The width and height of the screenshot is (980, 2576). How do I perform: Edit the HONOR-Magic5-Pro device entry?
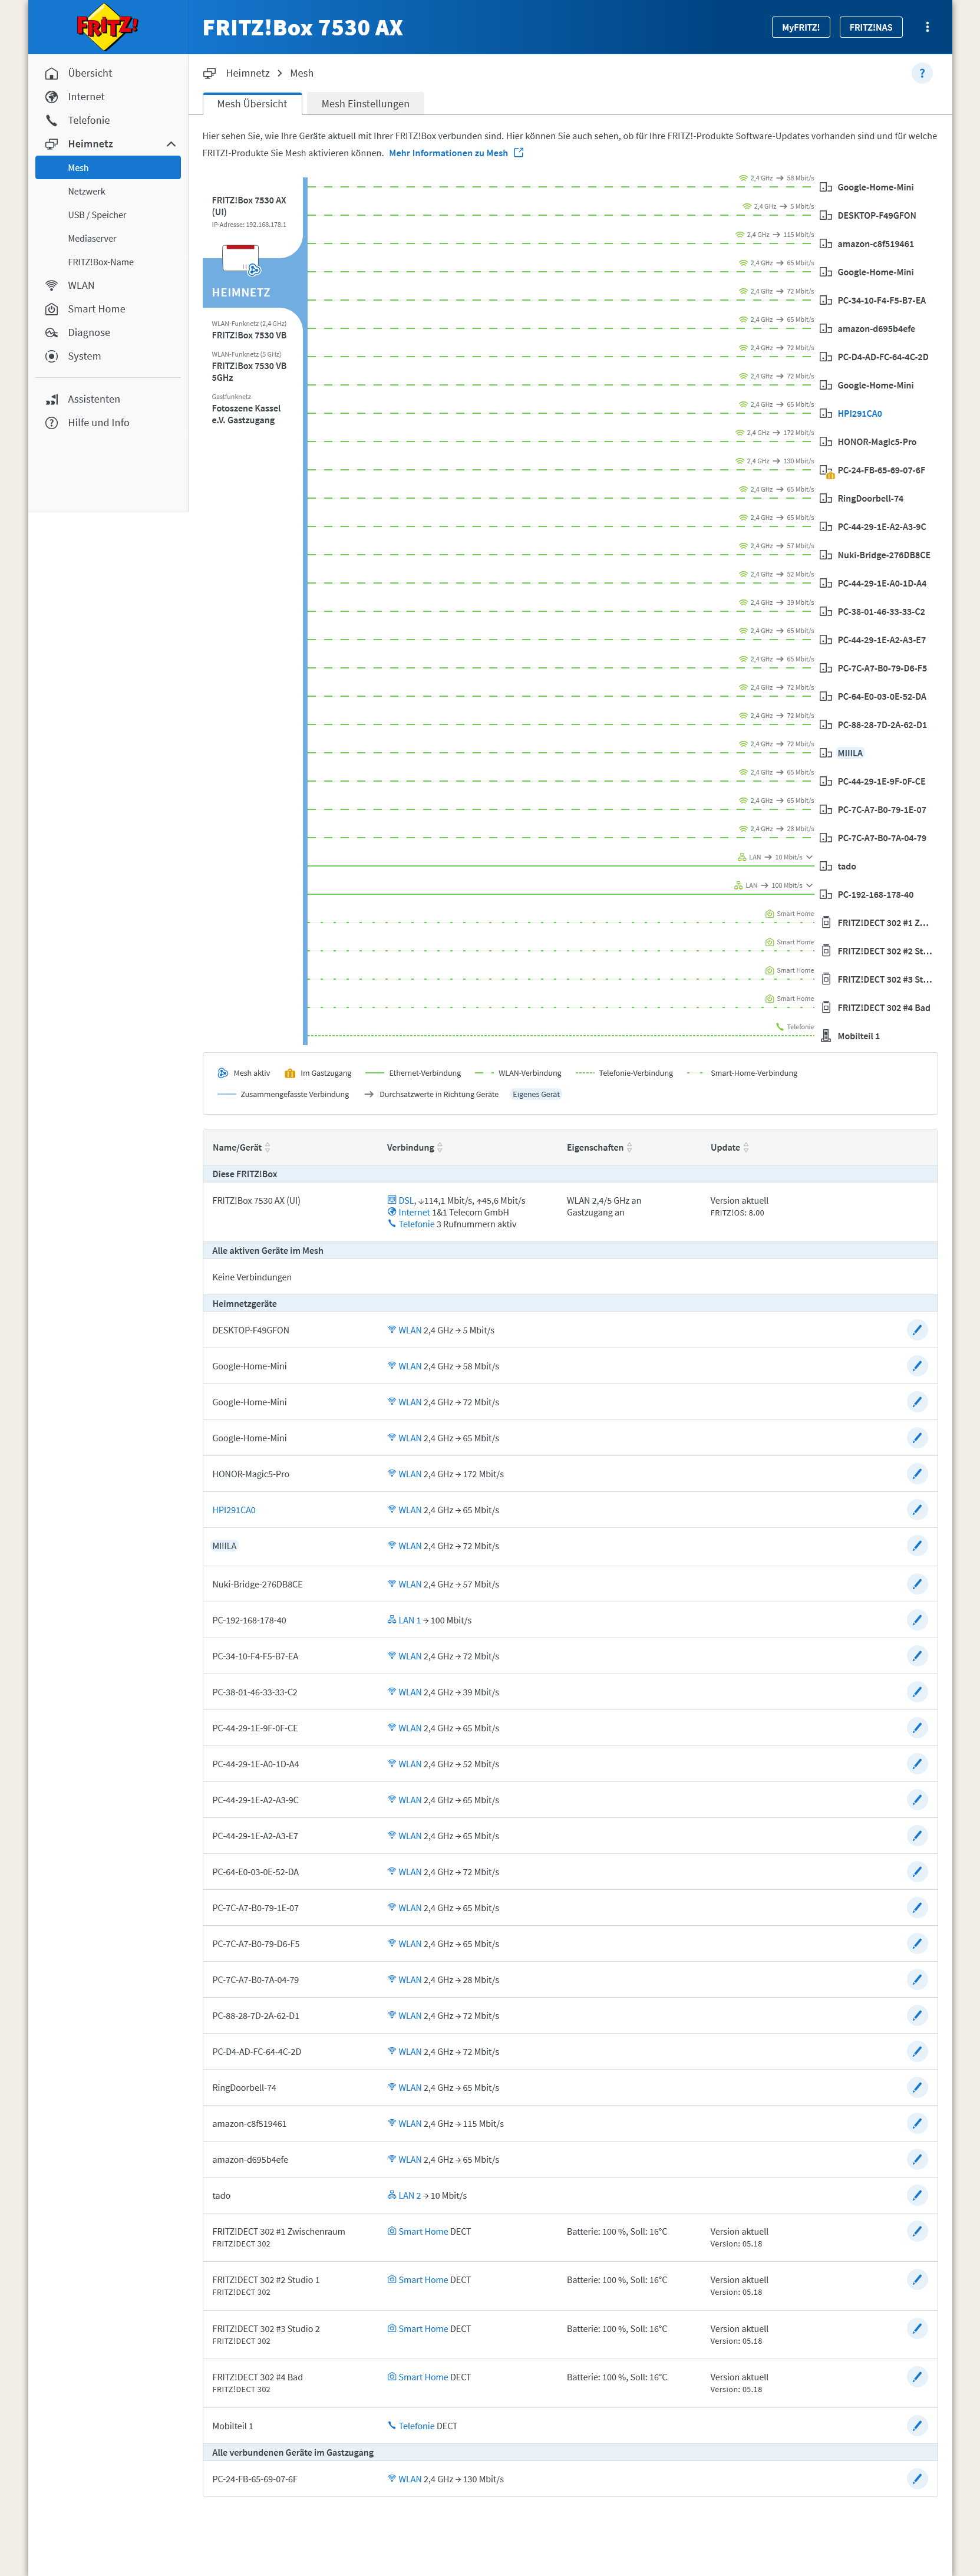click(917, 1474)
